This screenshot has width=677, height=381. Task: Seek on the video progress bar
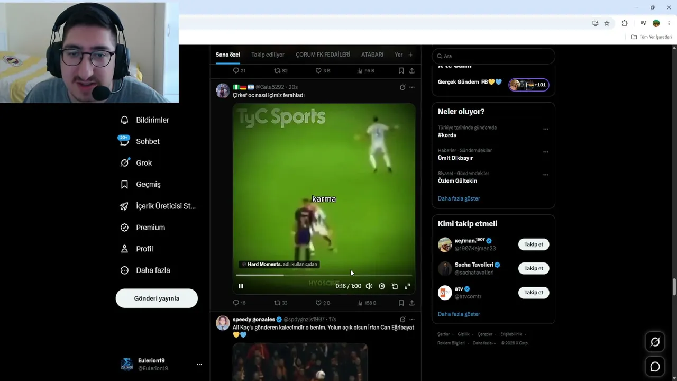coord(324,275)
